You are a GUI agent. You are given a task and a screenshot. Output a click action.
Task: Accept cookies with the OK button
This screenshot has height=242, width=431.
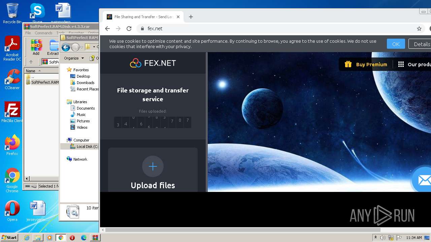click(396, 44)
